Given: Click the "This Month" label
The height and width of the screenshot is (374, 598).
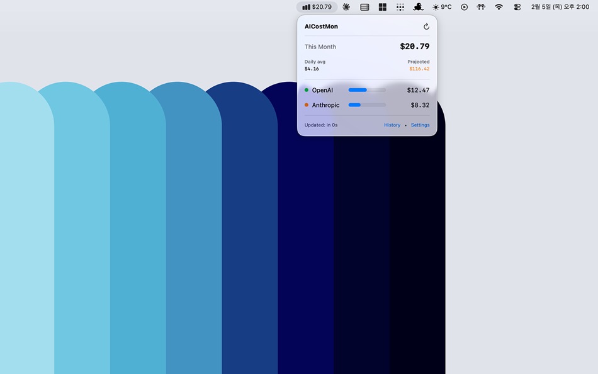Looking at the screenshot, I should point(320,47).
